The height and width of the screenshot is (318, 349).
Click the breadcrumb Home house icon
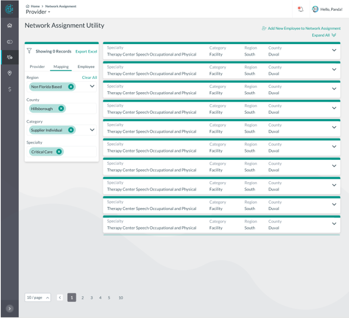tap(28, 6)
